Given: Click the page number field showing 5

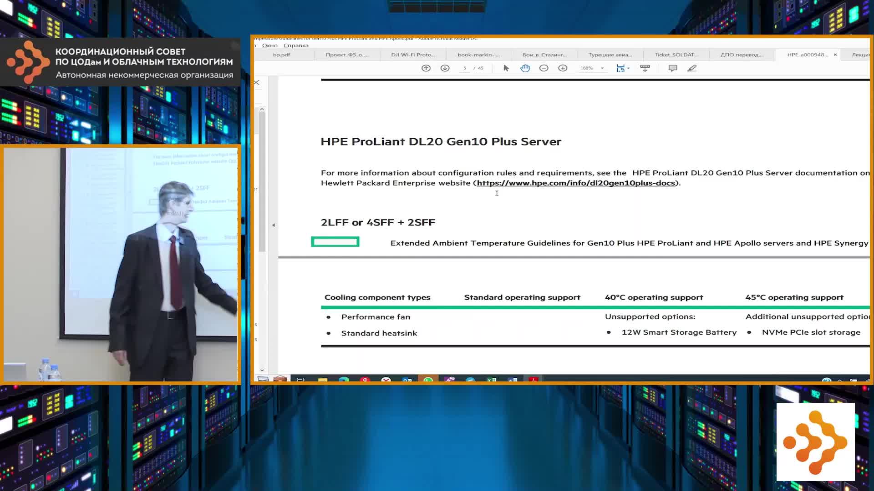Looking at the screenshot, I should (x=465, y=68).
